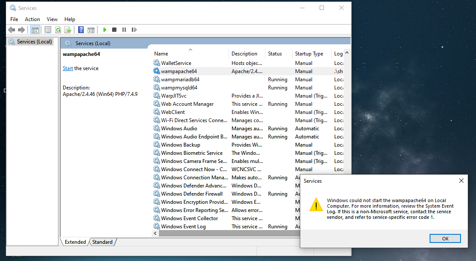Sort by the Name column header
This screenshot has width=476, height=261.
pyautogui.click(x=190, y=53)
